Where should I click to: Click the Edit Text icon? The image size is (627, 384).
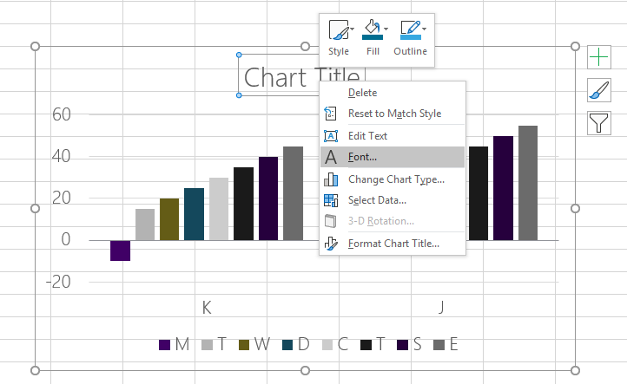(x=331, y=136)
